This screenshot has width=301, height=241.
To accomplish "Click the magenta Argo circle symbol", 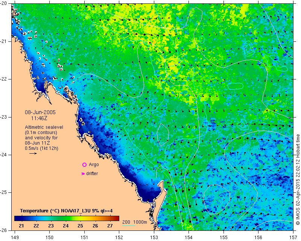I will (x=84, y=165).
